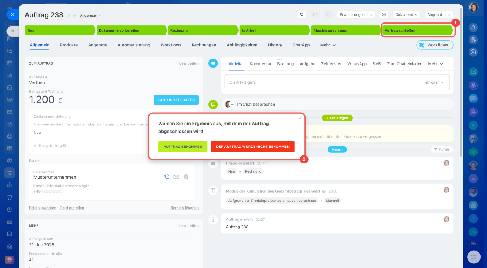Open notifications with the bell icon
Viewport: 487px width, 268px height.
pyautogui.click(x=473, y=27)
